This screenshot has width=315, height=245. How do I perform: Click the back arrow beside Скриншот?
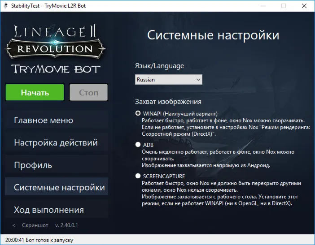pyautogui.click(x=13, y=225)
